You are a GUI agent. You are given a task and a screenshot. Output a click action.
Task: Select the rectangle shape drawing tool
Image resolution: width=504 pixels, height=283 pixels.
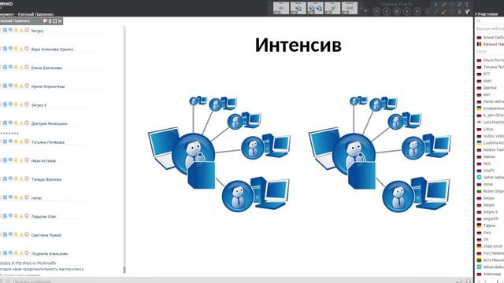pyautogui.click(x=451, y=5)
